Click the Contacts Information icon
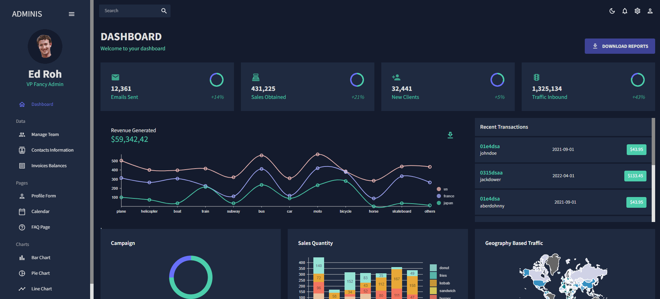Viewport: 660px width, 299px height. [22, 150]
